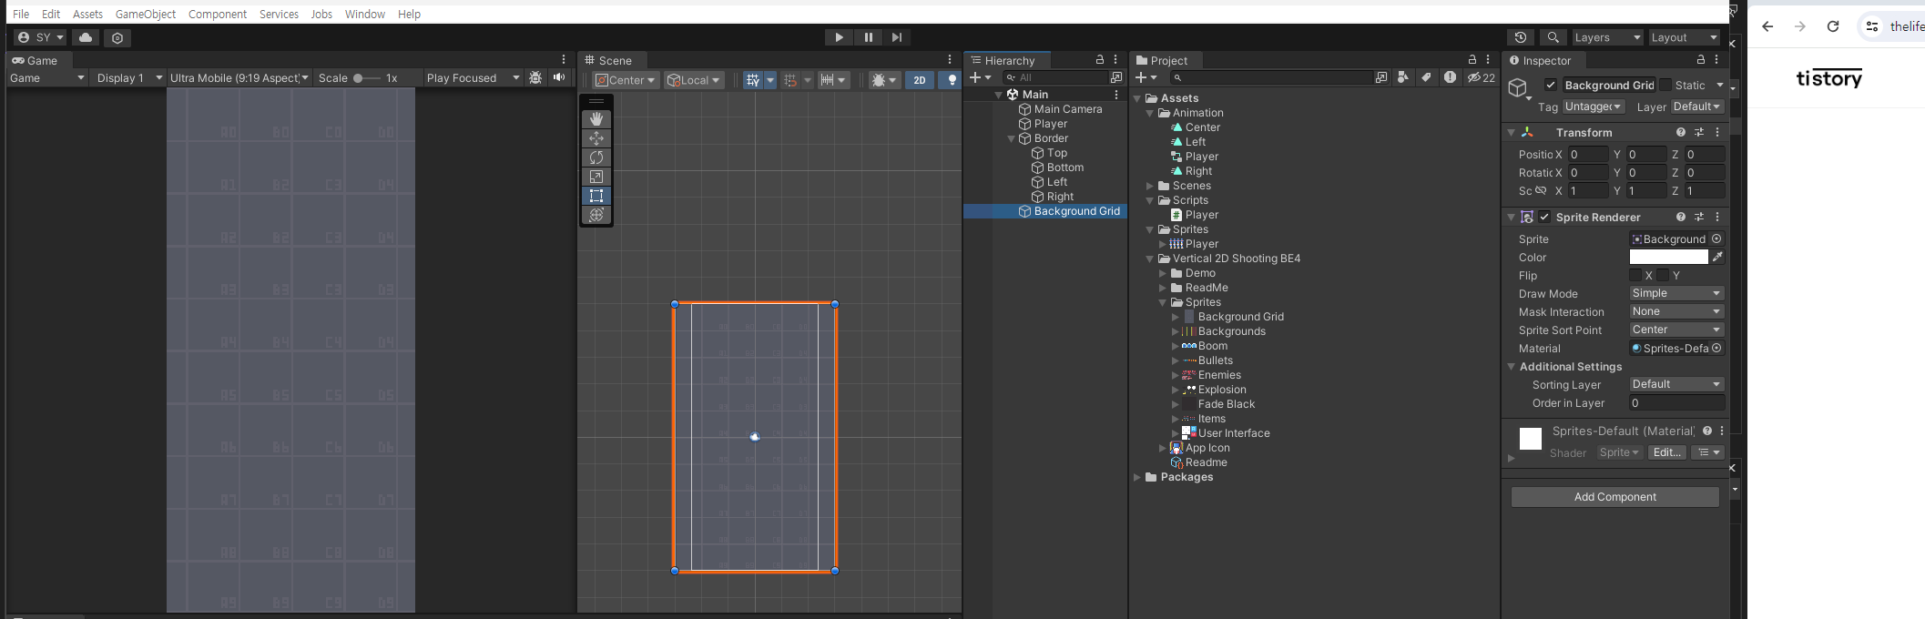Use the color eyedropper in Inspector
1925x619 pixels.
pos(1717,258)
